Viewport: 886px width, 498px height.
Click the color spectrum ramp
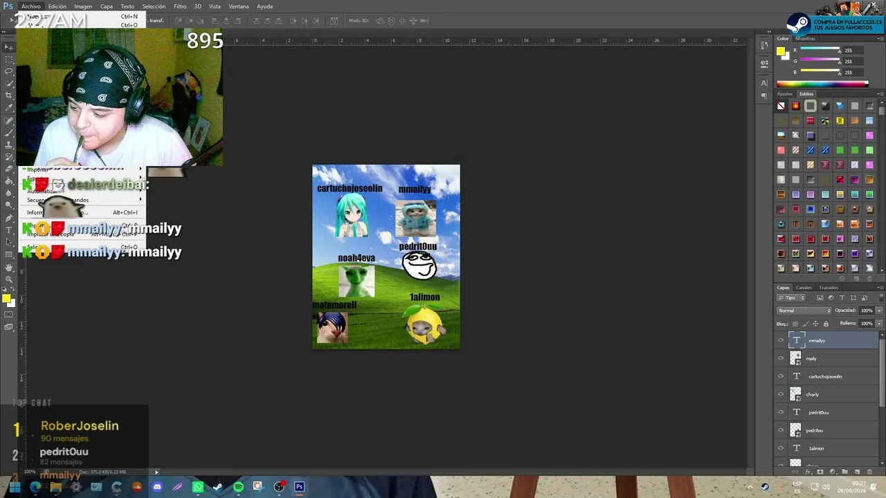click(822, 84)
